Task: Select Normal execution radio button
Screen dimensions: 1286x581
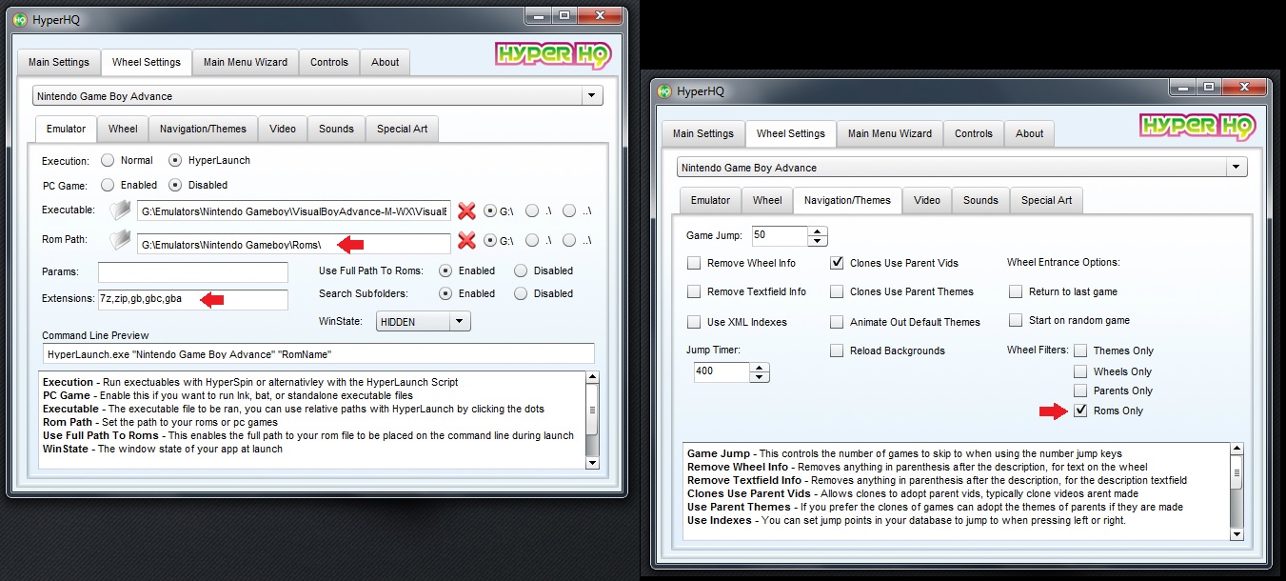Action: click(x=108, y=160)
